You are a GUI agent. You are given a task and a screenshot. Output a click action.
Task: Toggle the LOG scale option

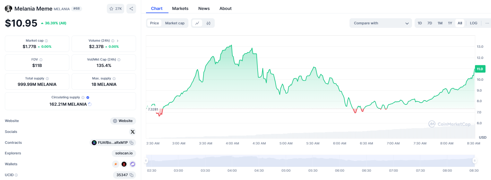[473, 23]
